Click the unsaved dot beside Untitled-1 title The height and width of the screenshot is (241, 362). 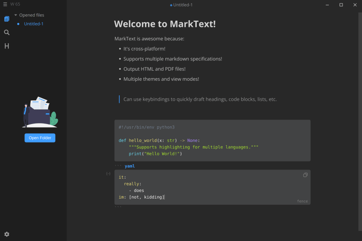point(171,5)
